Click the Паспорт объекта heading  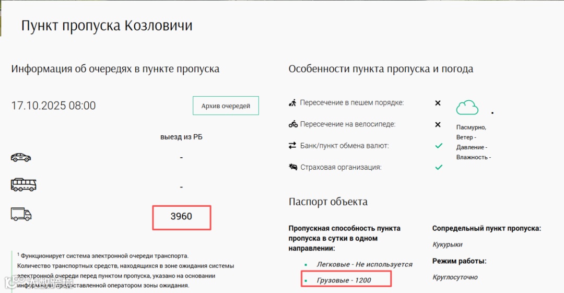click(x=328, y=202)
